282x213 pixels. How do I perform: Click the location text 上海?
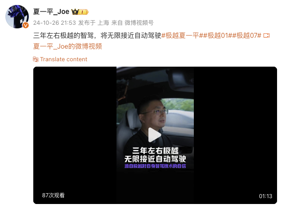click(103, 23)
